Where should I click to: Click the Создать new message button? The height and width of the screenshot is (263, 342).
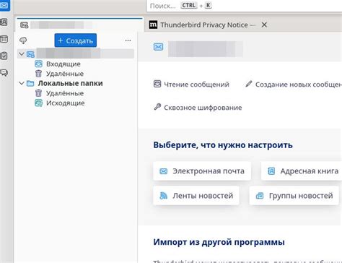coord(76,40)
